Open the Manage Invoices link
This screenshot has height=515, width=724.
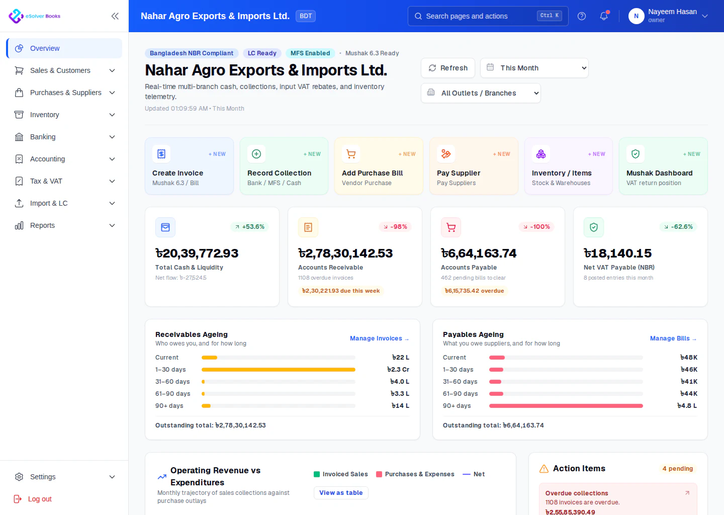click(380, 338)
